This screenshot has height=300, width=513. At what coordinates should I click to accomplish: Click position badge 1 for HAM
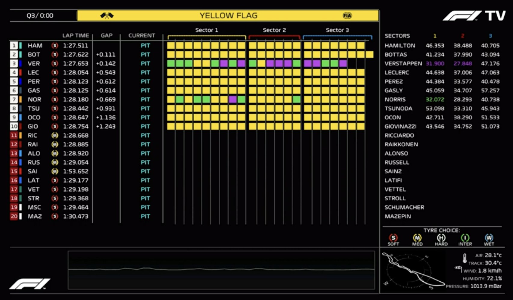pyautogui.click(x=14, y=46)
